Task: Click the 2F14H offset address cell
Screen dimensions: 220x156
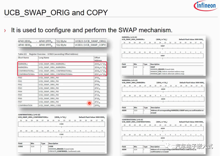Action: pyautogui.click(x=97, y=95)
